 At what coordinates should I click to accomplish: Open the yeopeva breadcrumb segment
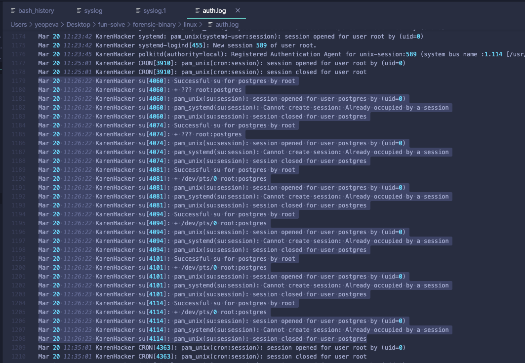pos(46,24)
